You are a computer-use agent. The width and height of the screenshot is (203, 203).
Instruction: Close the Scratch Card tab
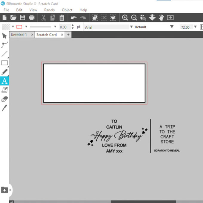click(62, 35)
